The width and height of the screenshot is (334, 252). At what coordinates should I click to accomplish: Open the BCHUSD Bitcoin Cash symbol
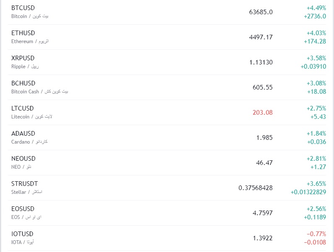(23, 83)
